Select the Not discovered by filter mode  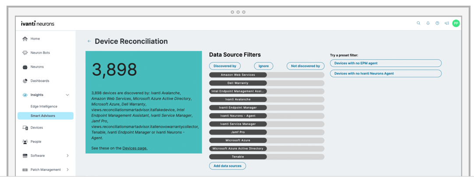click(305, 66)
